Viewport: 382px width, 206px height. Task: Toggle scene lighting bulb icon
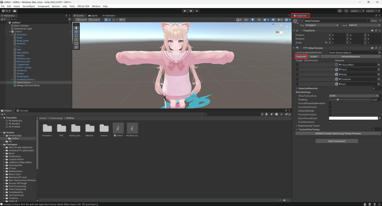click(x=253, y=20)
